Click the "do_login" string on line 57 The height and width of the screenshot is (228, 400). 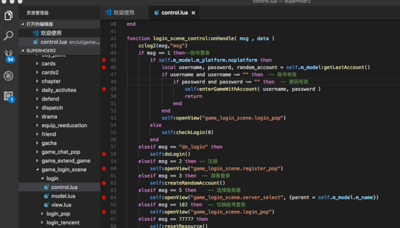(x=193, y=147)
